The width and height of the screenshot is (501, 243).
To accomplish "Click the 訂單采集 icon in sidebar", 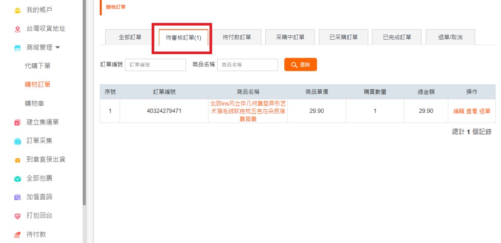I will point(17,141).
